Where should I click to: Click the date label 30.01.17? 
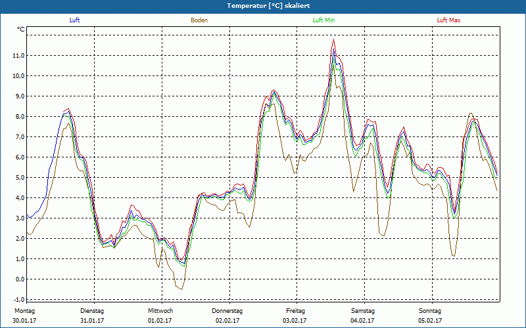click(25, 321)
